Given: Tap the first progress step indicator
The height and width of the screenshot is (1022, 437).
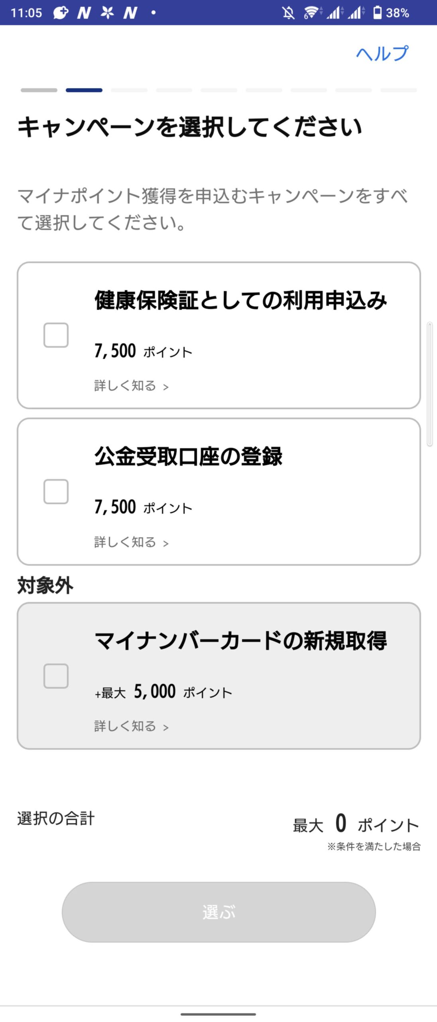Looking at the screenshot, I should click(x=39, y=90).
